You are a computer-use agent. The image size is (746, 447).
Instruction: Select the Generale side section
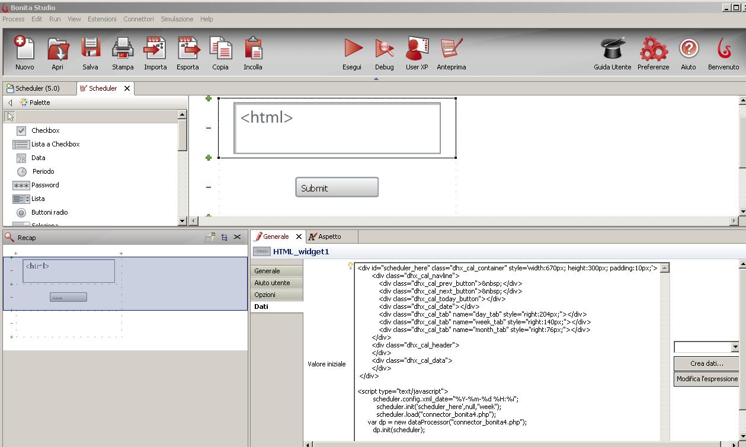pyautogui.click(x=277, y=271)
